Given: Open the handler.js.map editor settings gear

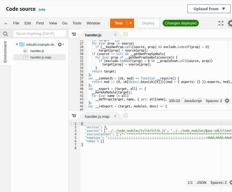Looking at the screenshot, I should click(231, 182).
